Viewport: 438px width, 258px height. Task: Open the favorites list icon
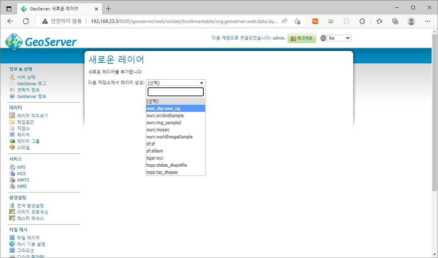[x=379, y=21]
